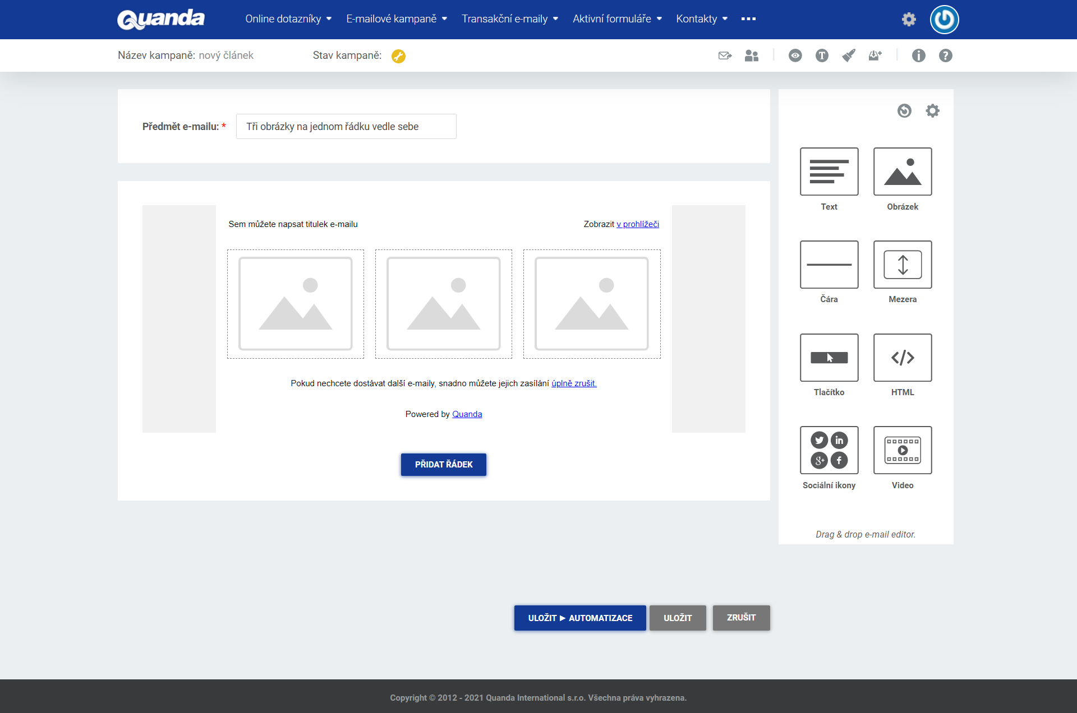Click the paintbrush design icon
The image size is (1077, 713).
[x=848, y=55]
